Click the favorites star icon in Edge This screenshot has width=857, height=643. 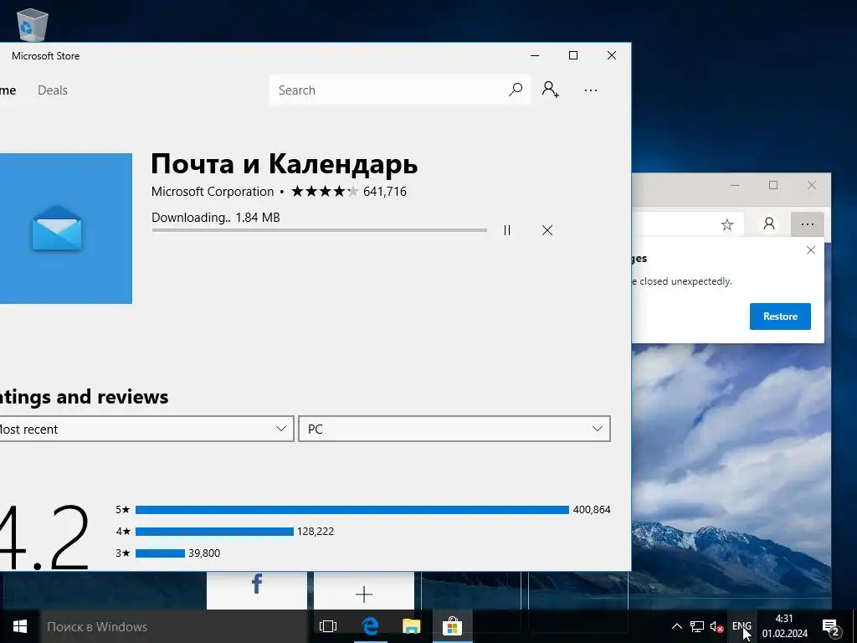pyautogui.click(x=727, y=224)
